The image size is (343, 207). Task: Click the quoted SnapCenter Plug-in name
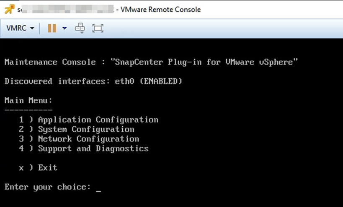(204, 62)
